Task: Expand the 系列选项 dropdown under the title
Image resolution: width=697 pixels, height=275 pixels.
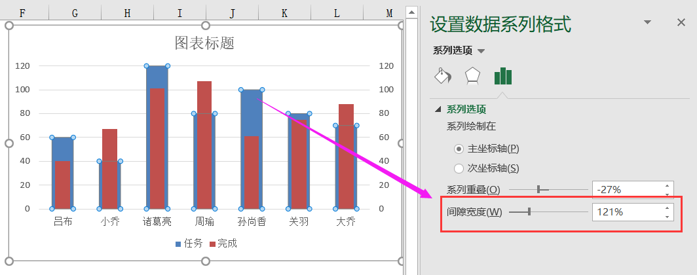Action: click(x=481, y=51)
